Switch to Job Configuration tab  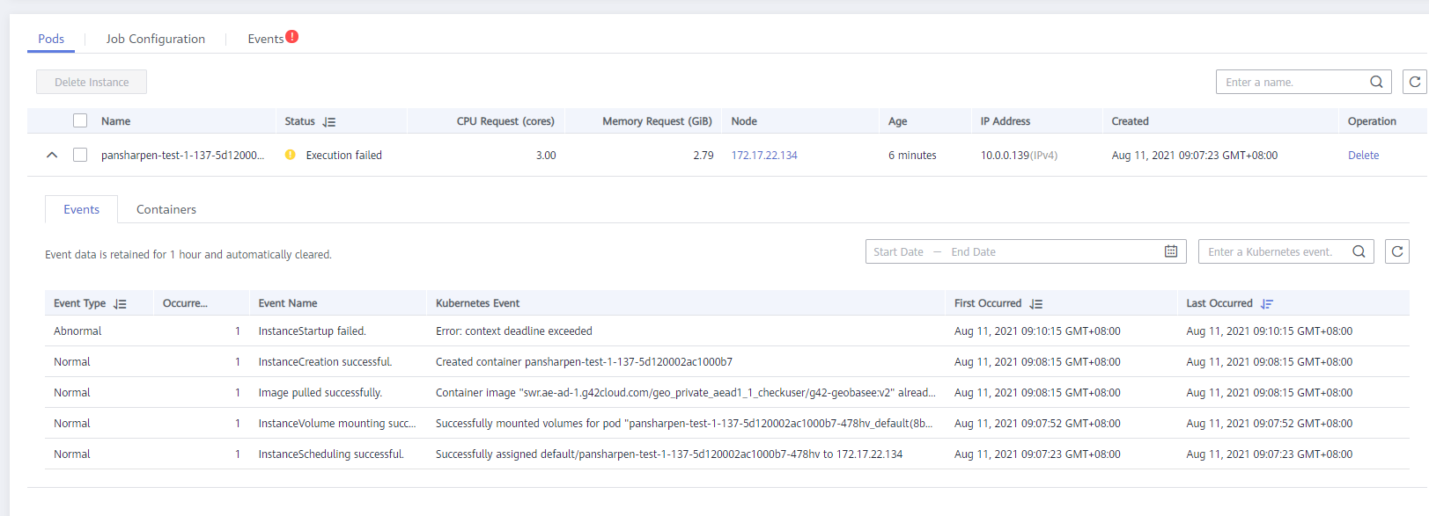(155, 39)
